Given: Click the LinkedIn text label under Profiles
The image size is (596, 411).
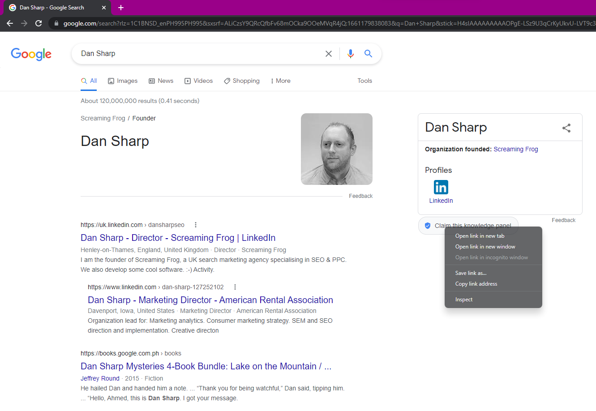Looking at the screenshot, I should coord(441,201).
